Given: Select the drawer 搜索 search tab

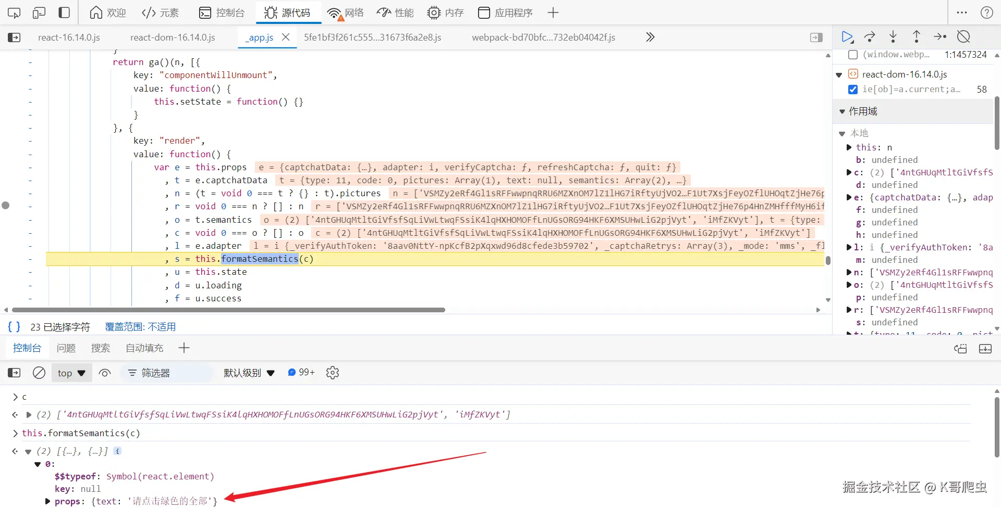Looking at the screenshot, I should point(101,348).
